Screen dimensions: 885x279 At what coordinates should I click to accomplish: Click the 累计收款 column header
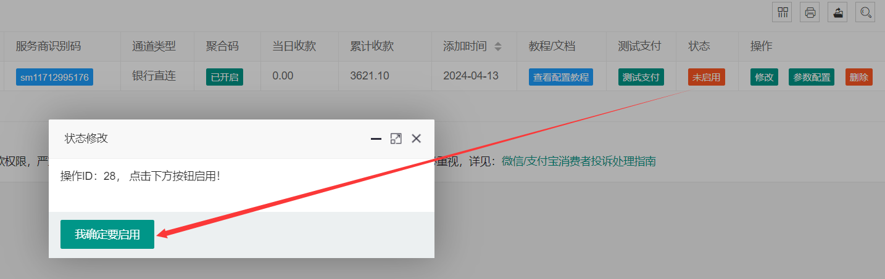pyautogui.click(x=372, y=46)
